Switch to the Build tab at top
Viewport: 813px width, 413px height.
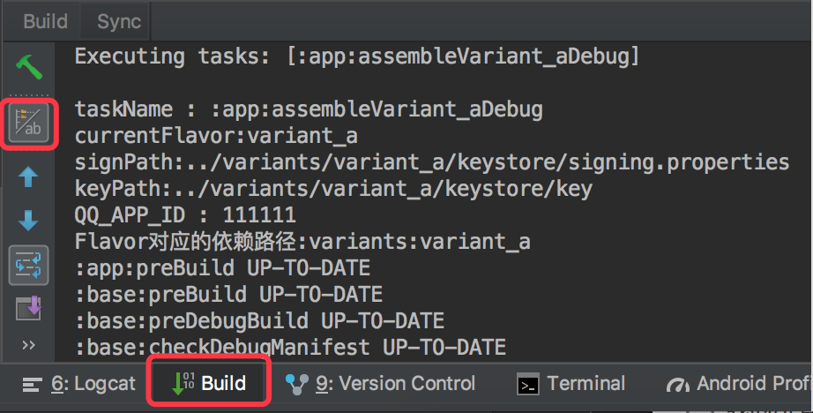46,21
